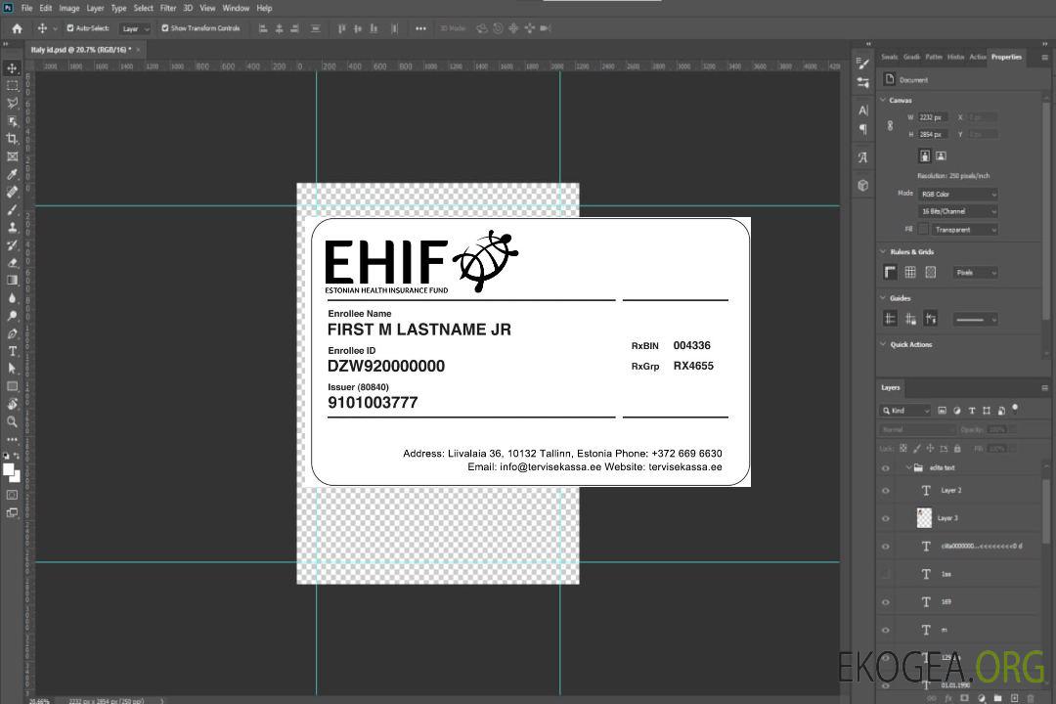Open the 3D panel cube icon
Image resolution: width=1056 pixels, height=704 pixels.
pyautogui.click(x=863, y=185)
